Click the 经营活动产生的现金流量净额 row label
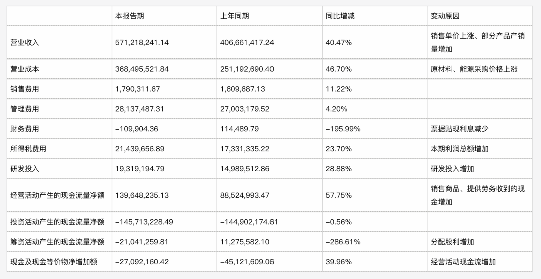This screenshot has height=279, width=541. tap(57, 195)
